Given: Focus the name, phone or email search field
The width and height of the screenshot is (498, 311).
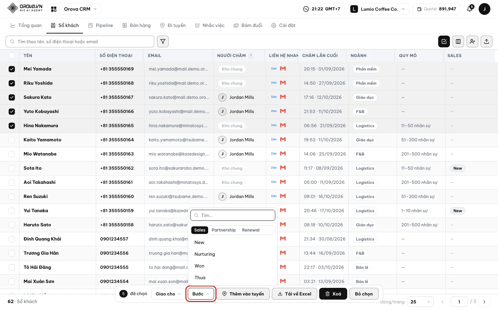Looking at the screenshot, I should coord(80,41).
